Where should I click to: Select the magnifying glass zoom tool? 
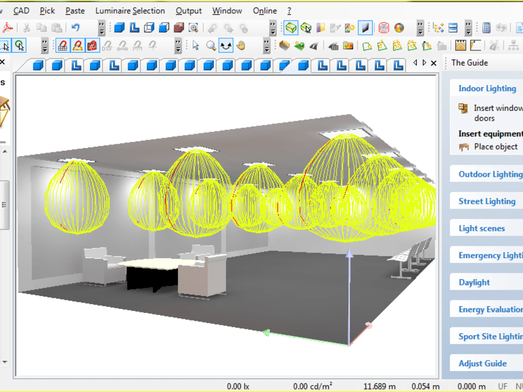click(x=211, y=45)
